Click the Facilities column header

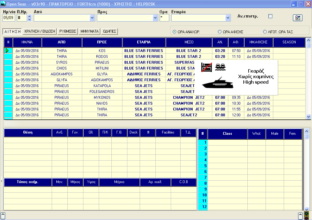(168, 133)
